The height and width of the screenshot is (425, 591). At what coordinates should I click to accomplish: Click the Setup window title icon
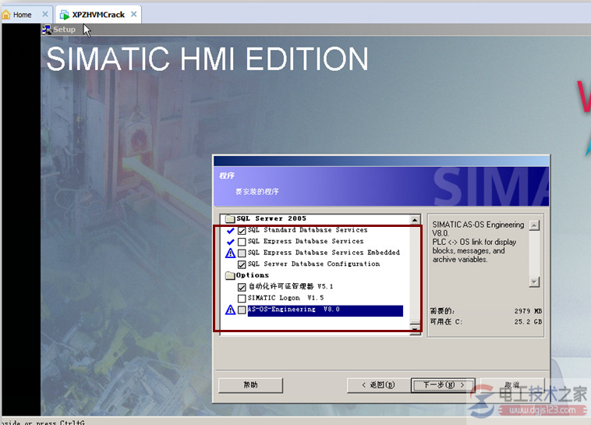point(47,30)
